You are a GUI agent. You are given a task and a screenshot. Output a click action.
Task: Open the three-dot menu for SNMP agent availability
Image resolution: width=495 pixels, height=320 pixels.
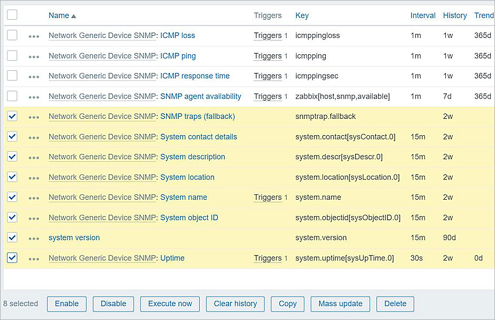(34, 97)
